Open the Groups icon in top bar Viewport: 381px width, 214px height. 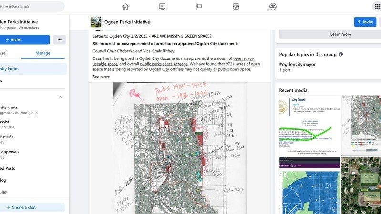point(273,7)
